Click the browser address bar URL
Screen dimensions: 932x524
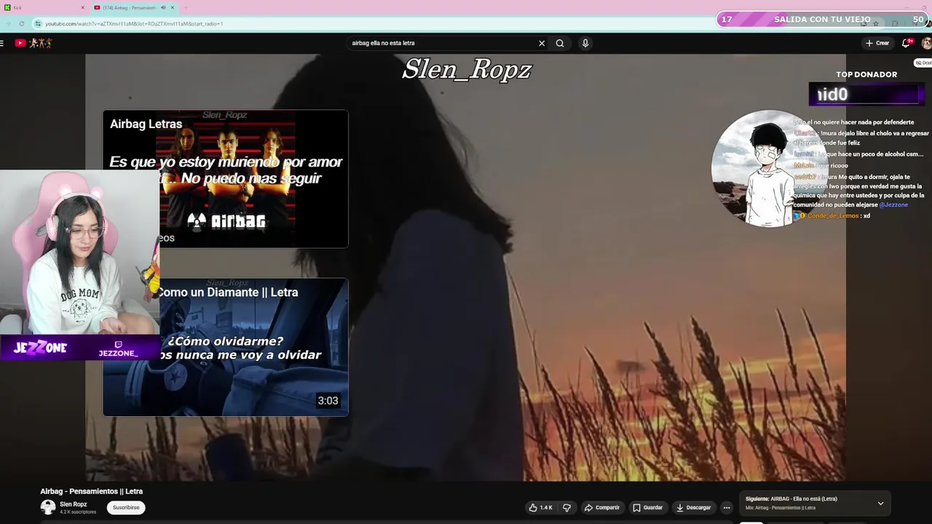[x=134, y=23]
